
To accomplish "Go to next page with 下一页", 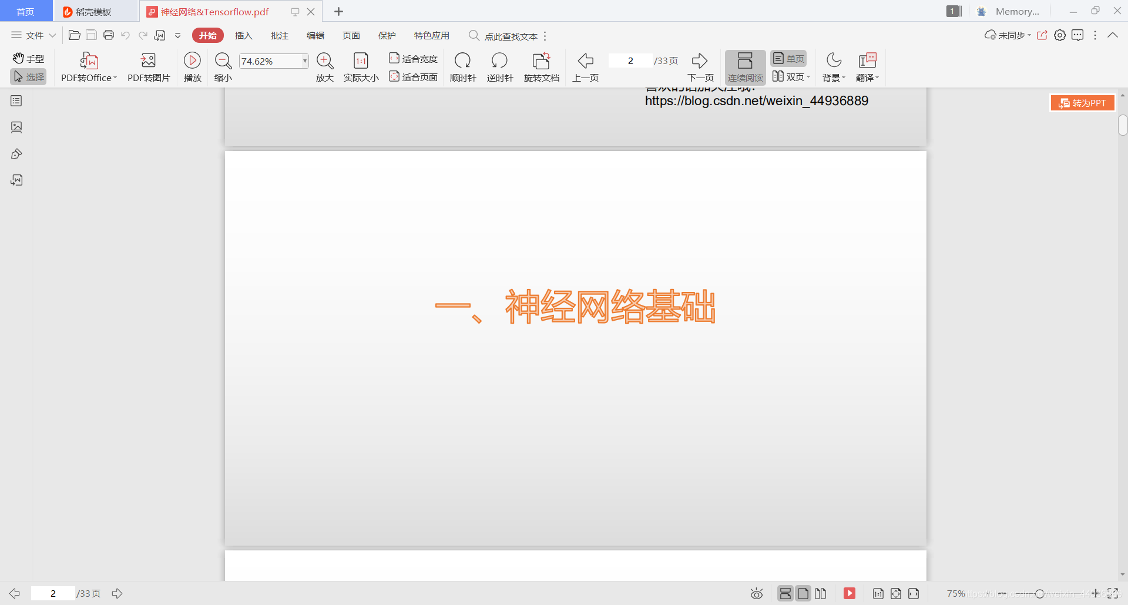I will 700,67.
